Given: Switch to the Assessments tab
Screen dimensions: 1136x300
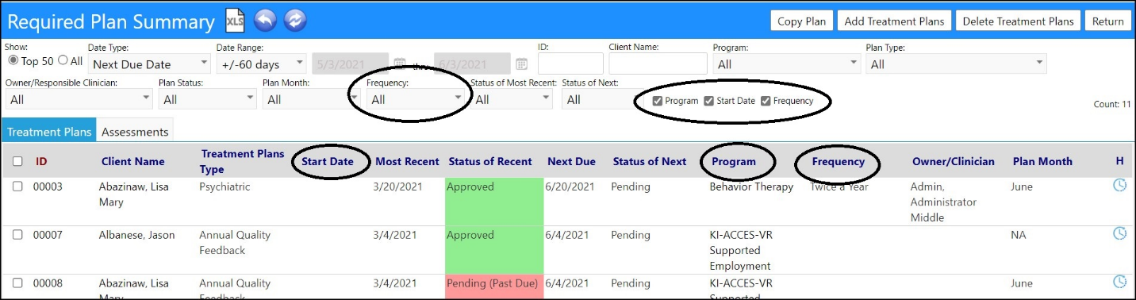Looking at the screenshot, I should tap(135, 132).
